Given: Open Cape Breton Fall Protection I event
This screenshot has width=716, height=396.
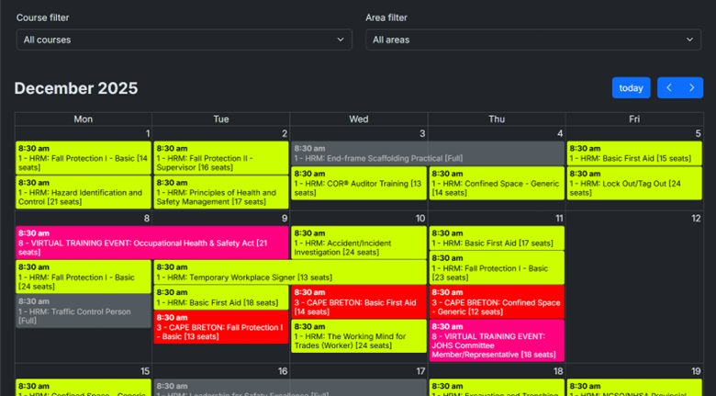Looking at the screenshot, I should point(220,327).
